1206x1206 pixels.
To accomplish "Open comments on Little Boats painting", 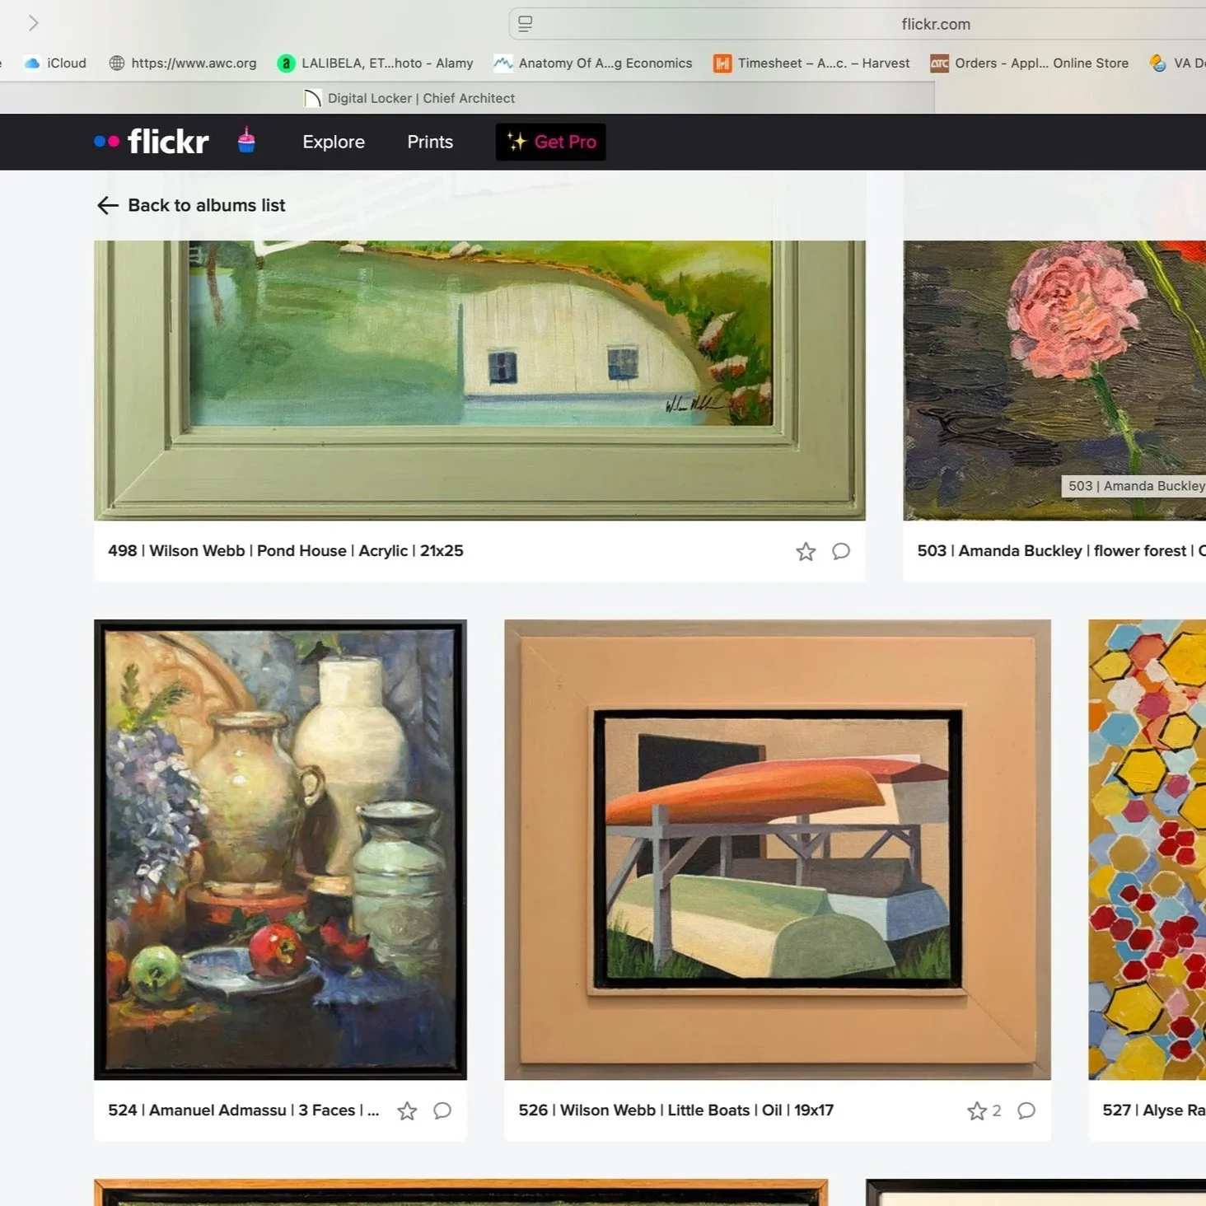I will (x=1027, y=1110).
